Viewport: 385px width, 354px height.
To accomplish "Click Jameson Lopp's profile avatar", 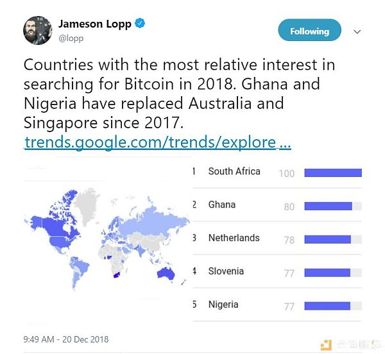I will click(x=38, y=30).
